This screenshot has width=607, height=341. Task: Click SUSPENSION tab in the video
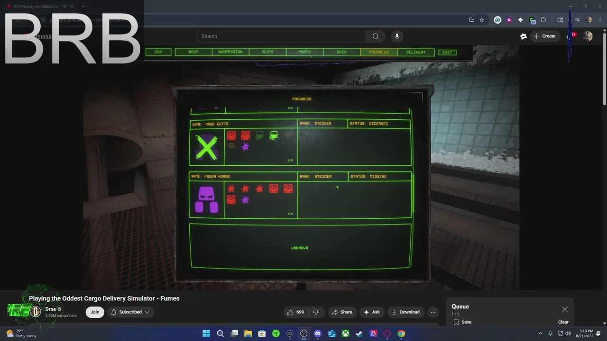230,52
